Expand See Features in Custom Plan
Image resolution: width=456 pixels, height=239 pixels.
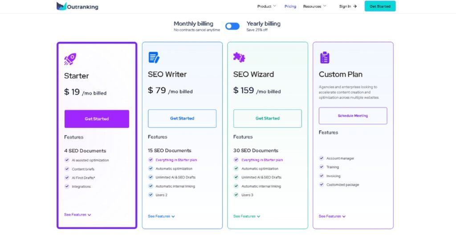coord(332,216)
